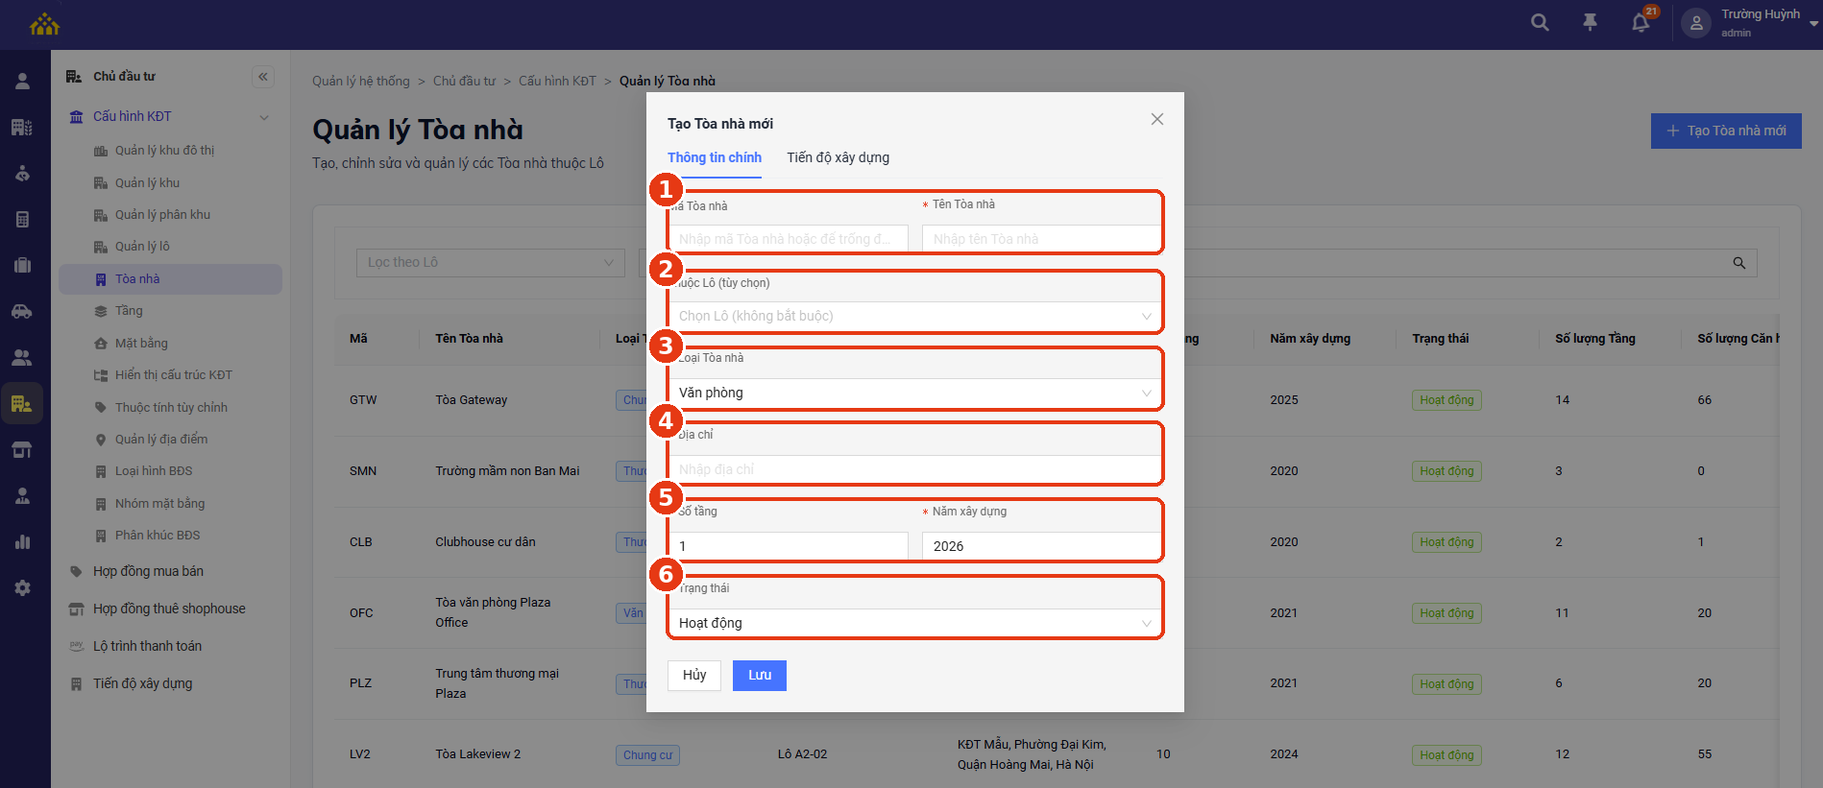The width and height of the screenshot is (1823, 788).
Task: Collapse the sidebar with the double-chevron icon
Action: coord(263,77)
